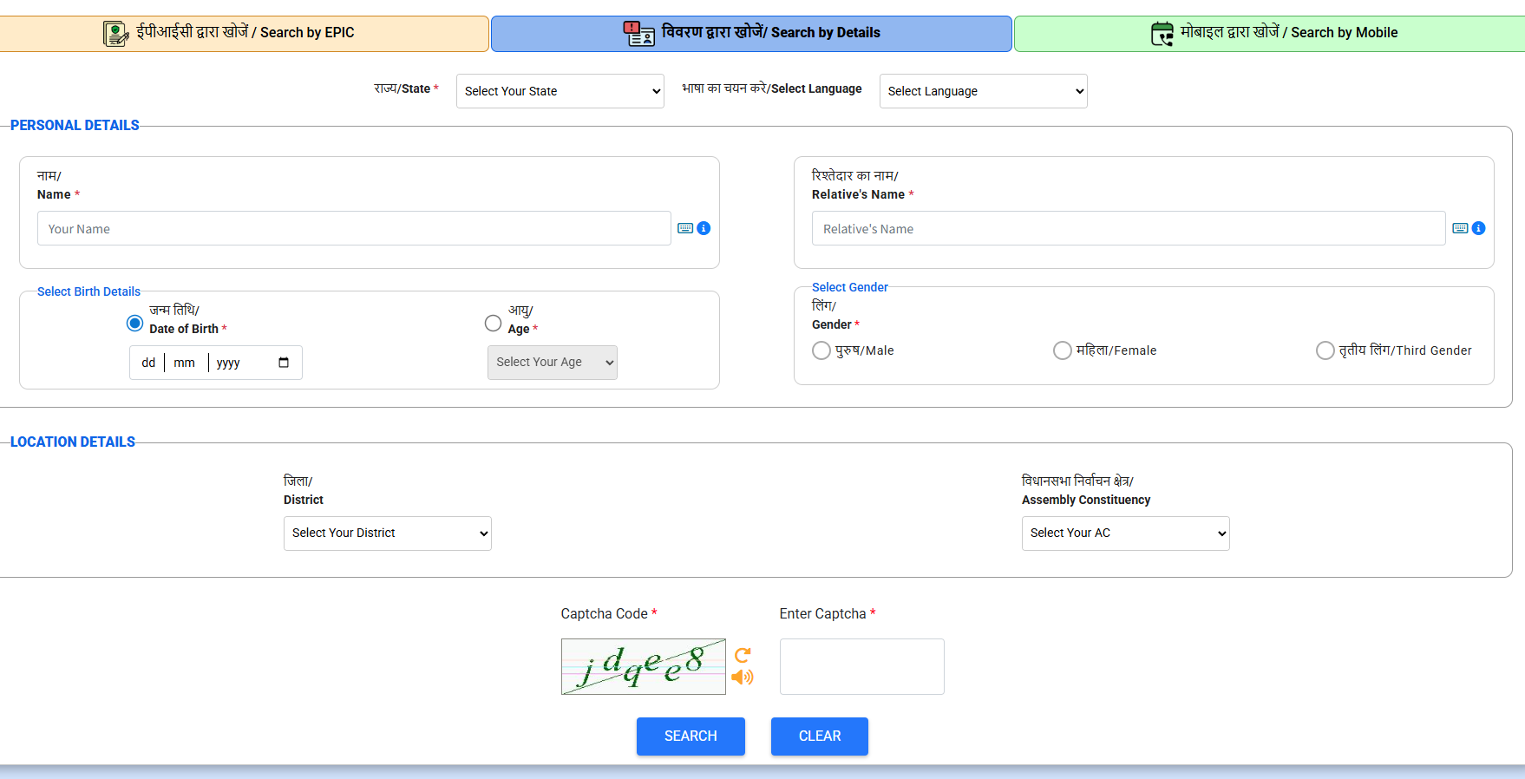Click the info icon beside Relative's Name
The width and height of the screenshot is (1525, 779).
tap(1478, 228)
